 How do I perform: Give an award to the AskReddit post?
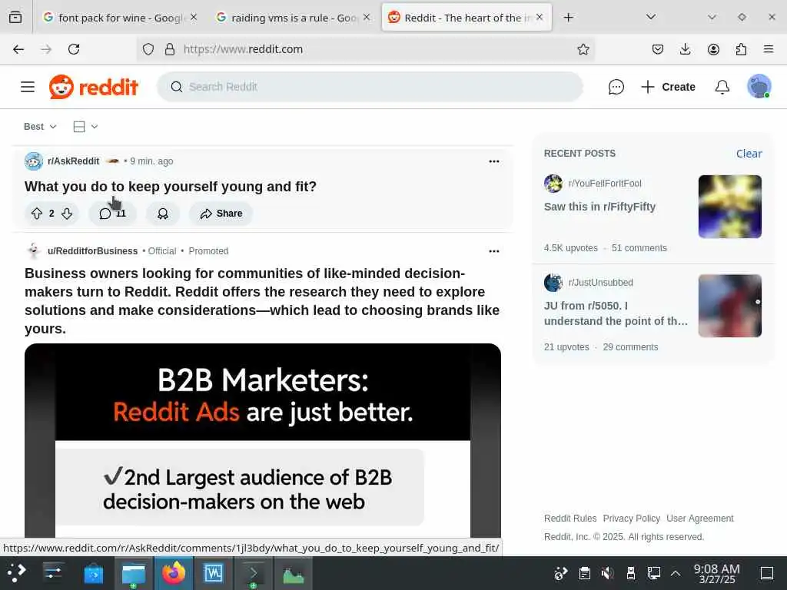coord(163,214)
